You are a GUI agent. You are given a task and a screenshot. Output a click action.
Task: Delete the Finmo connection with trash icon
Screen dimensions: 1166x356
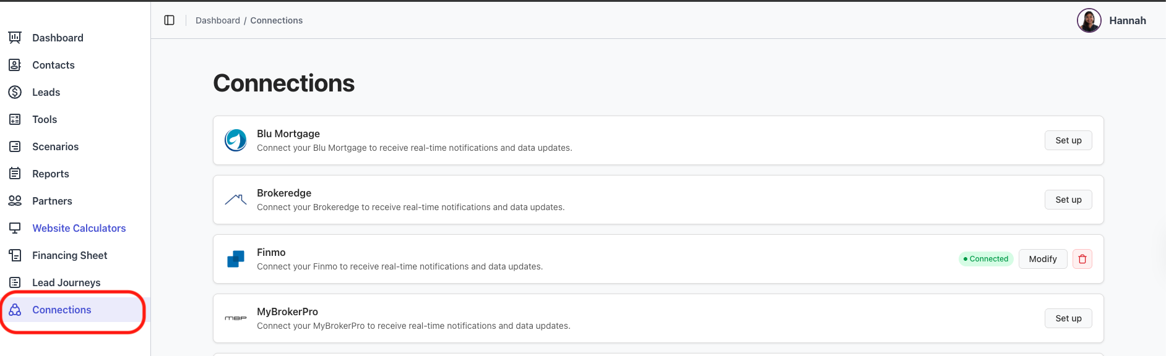1082,259
